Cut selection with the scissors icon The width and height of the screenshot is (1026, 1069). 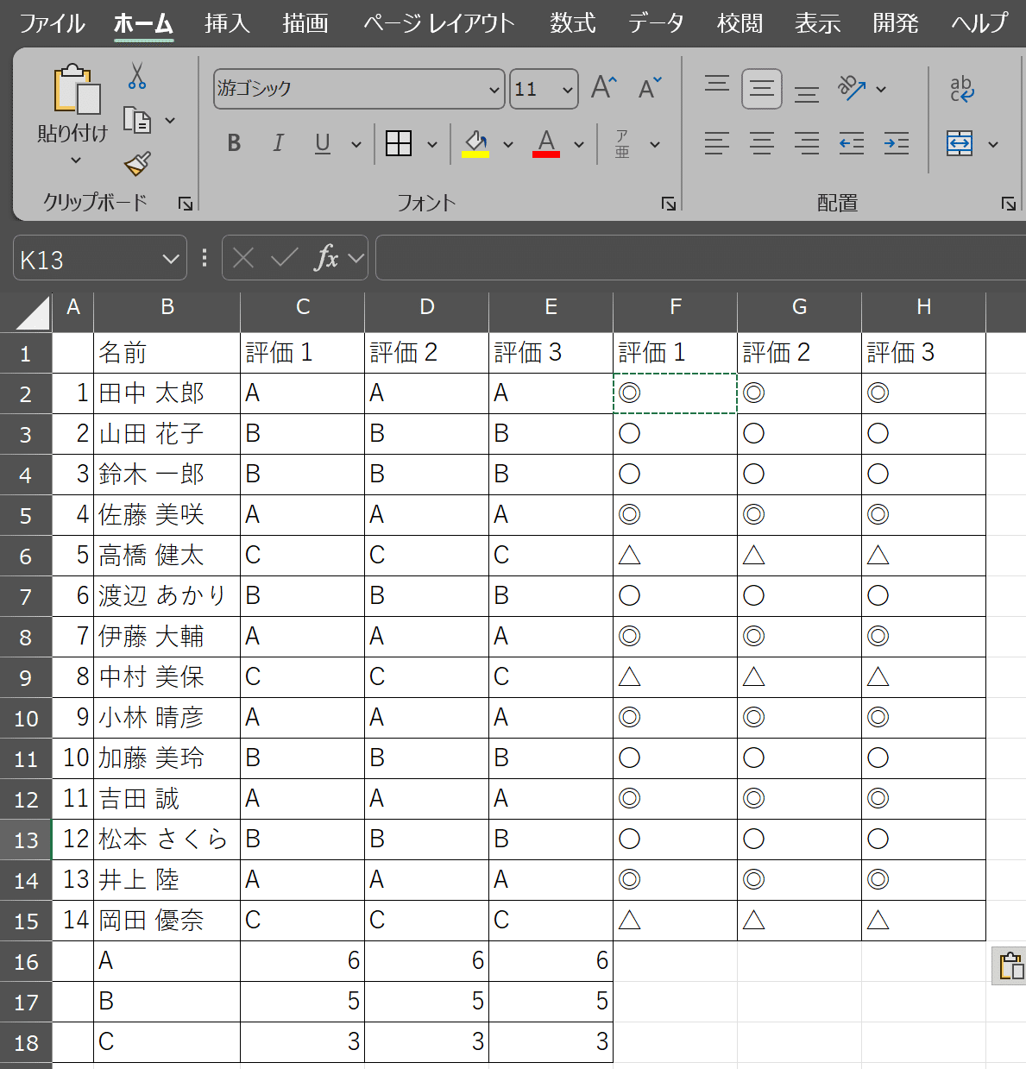point(136,76)
